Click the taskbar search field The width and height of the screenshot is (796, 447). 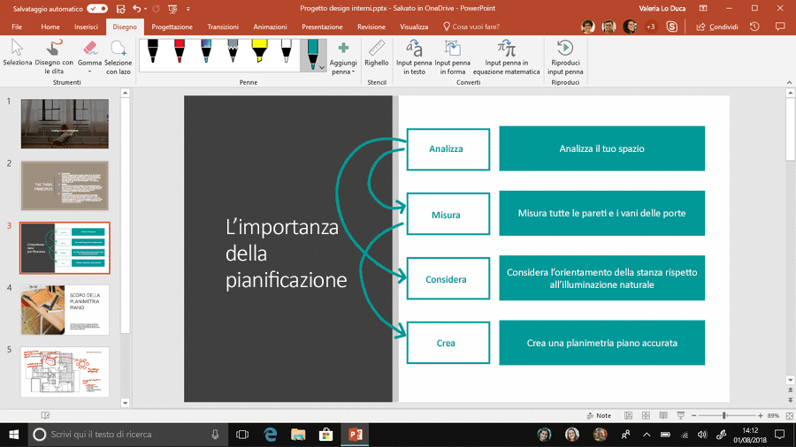[126, 435]
